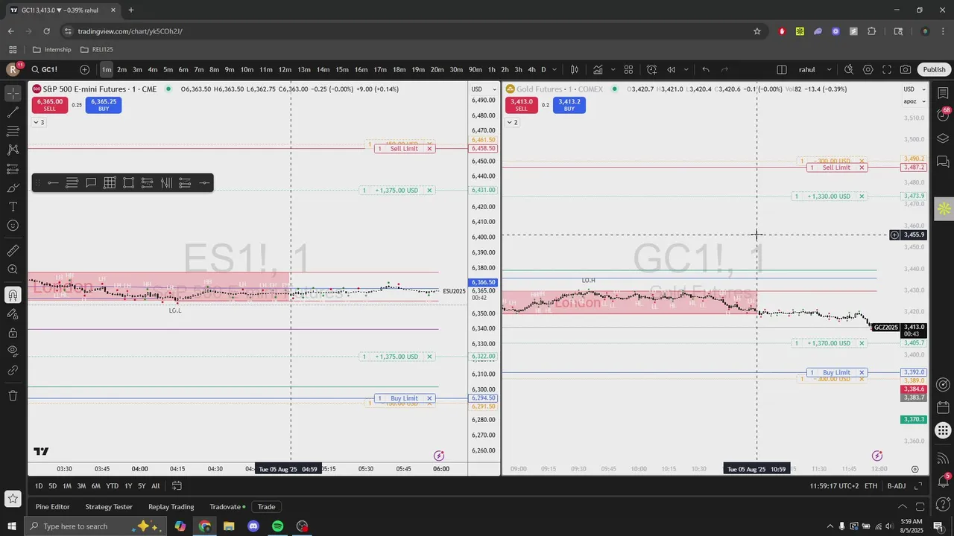Open the chart layout selector
Screen dimensions: 954x536
782,69
